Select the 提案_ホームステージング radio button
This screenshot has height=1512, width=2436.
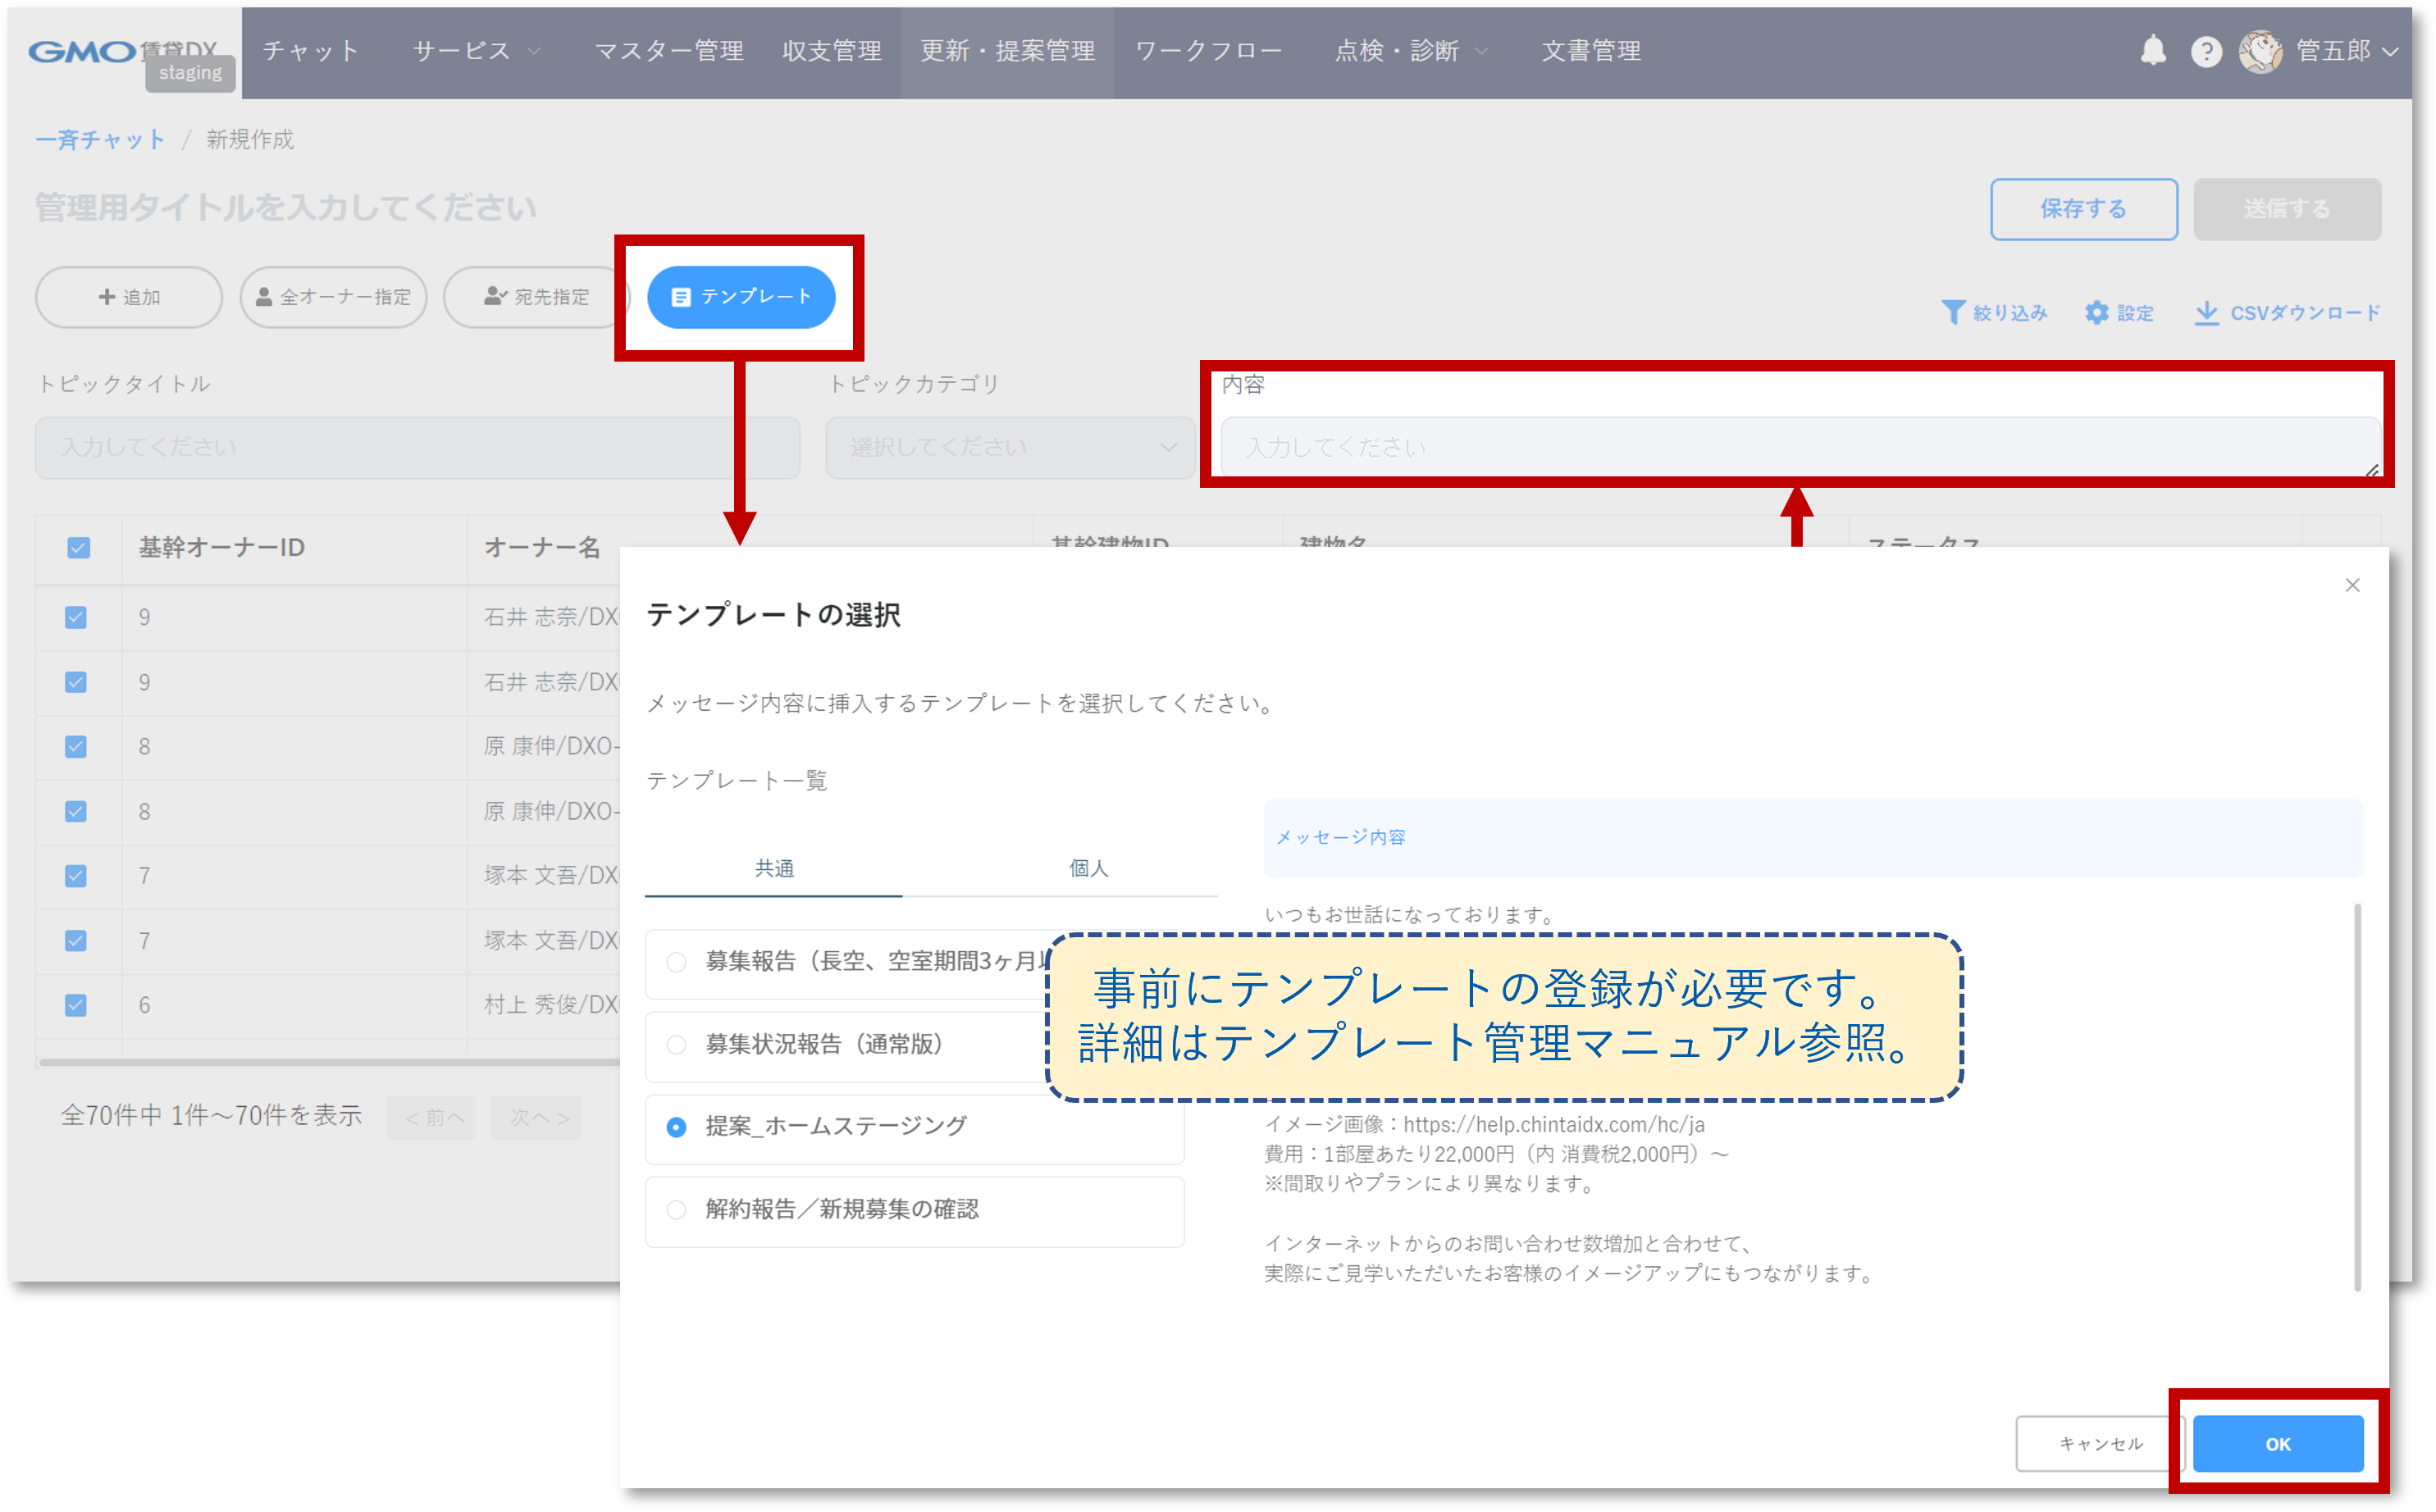coord(677,1127)
